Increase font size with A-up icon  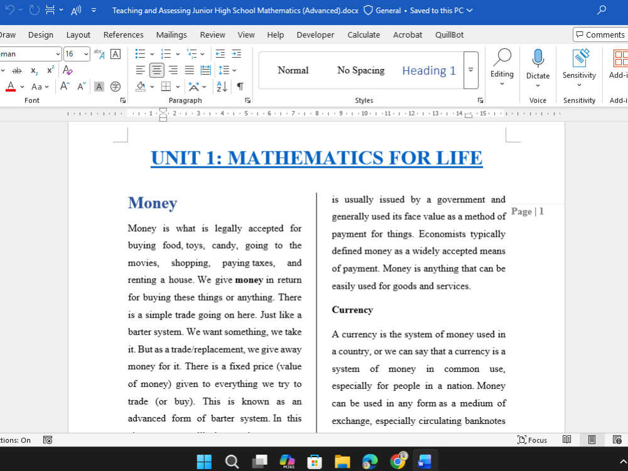pos(65,86)
